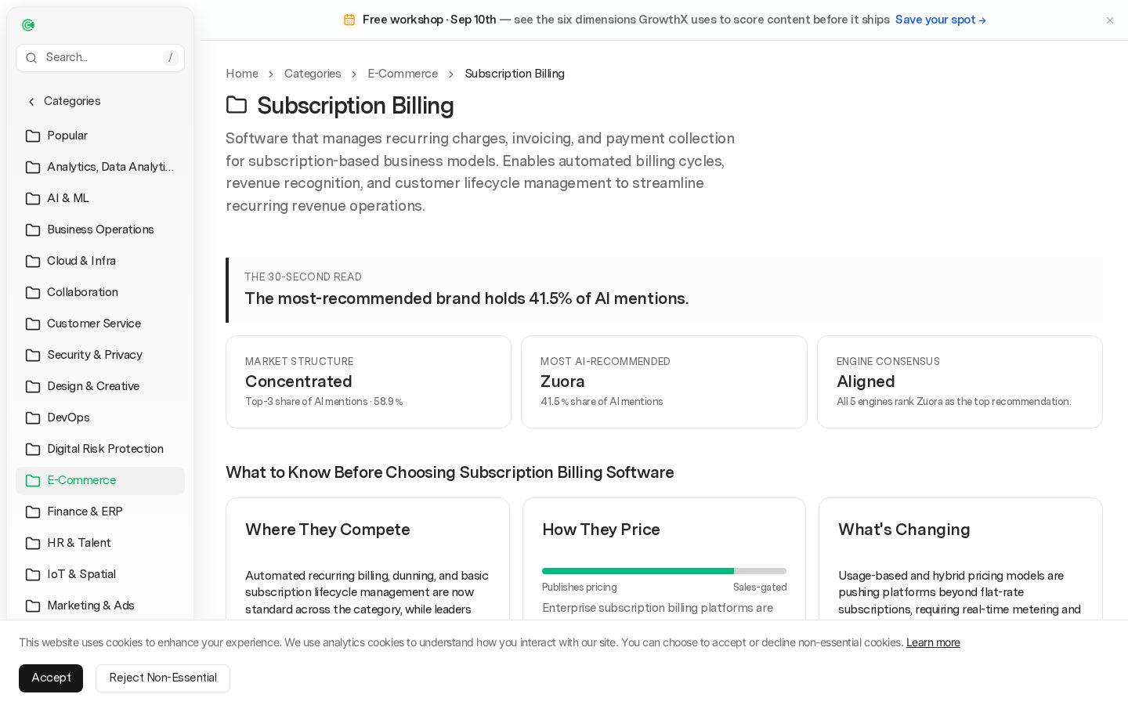This screenshot has height=705, width=1128.
Task: Click the Categories breadcrumb link
Action: (313, 74)
